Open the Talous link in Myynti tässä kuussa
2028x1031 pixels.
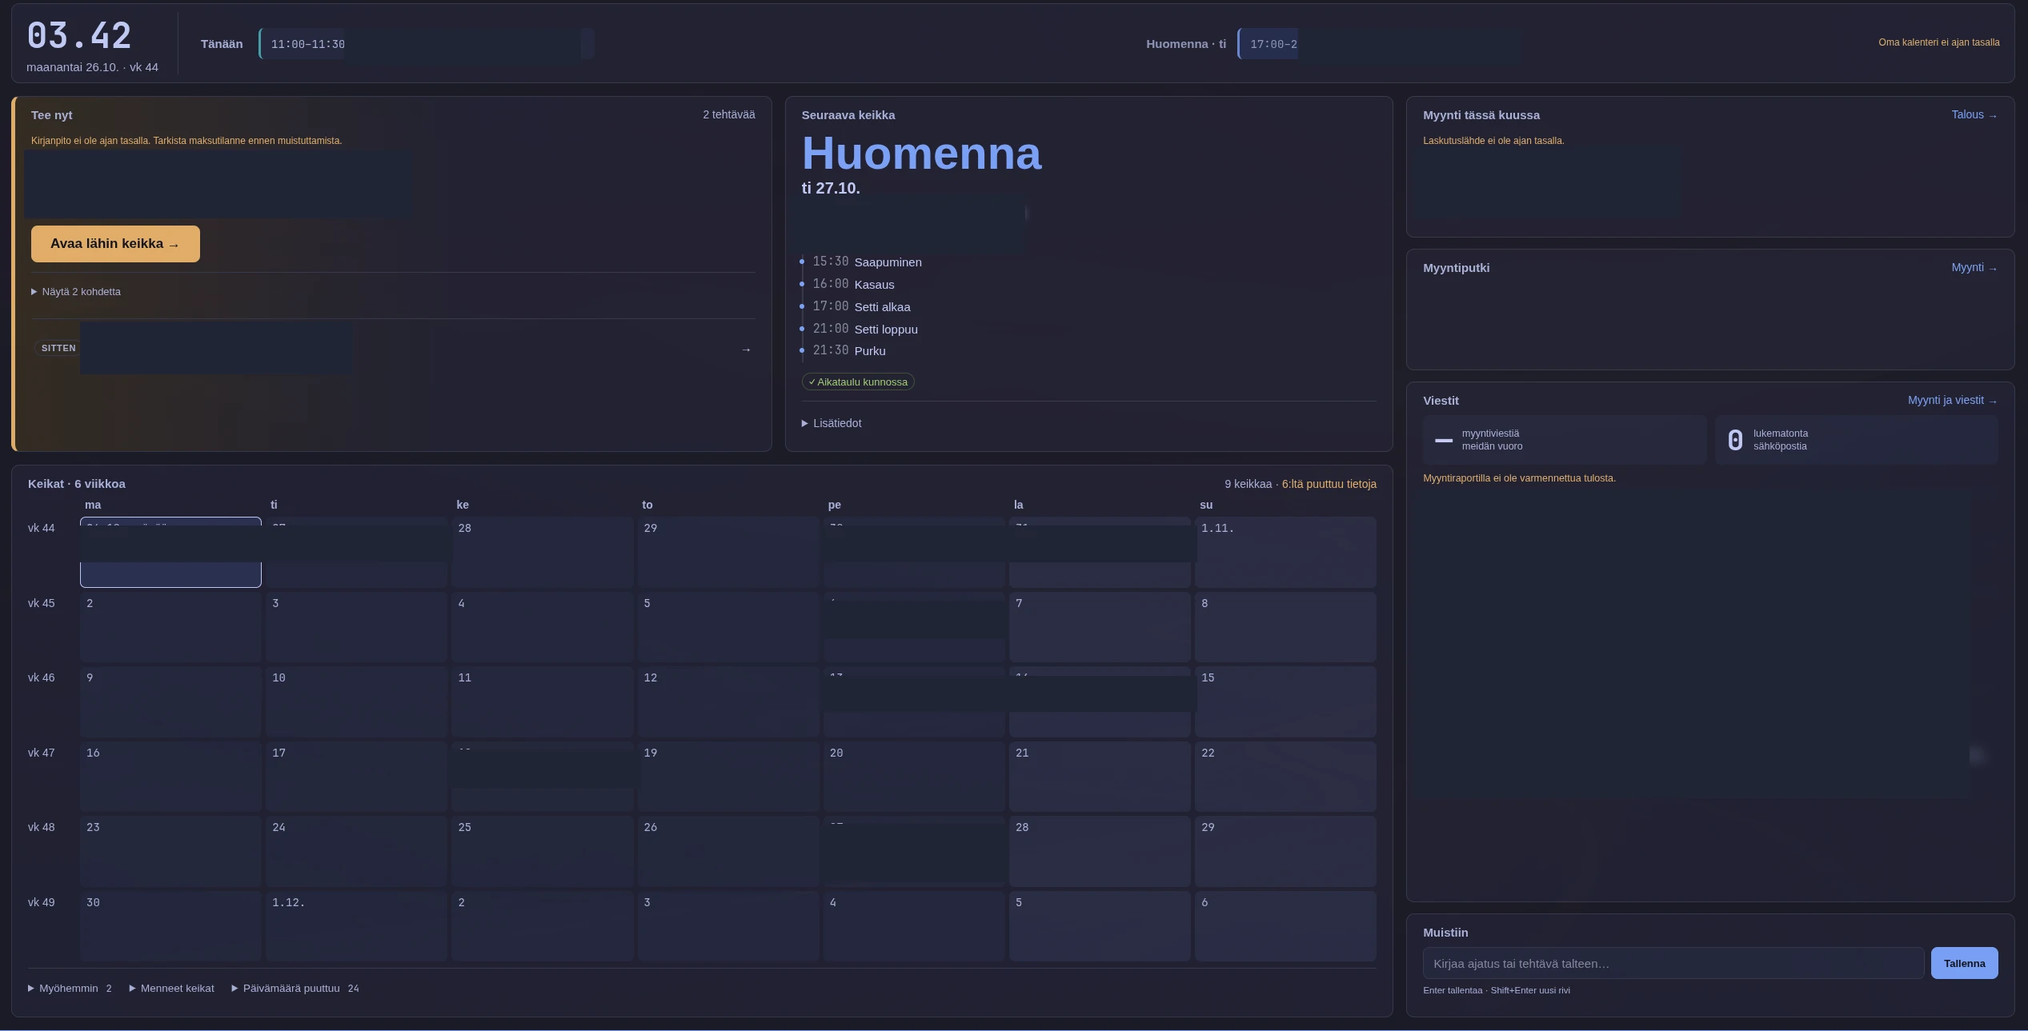pos(1974,115)
